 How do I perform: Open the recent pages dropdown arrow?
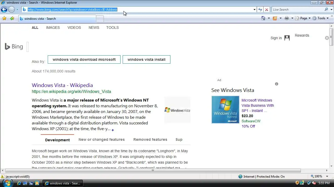[x=17, y=10]
